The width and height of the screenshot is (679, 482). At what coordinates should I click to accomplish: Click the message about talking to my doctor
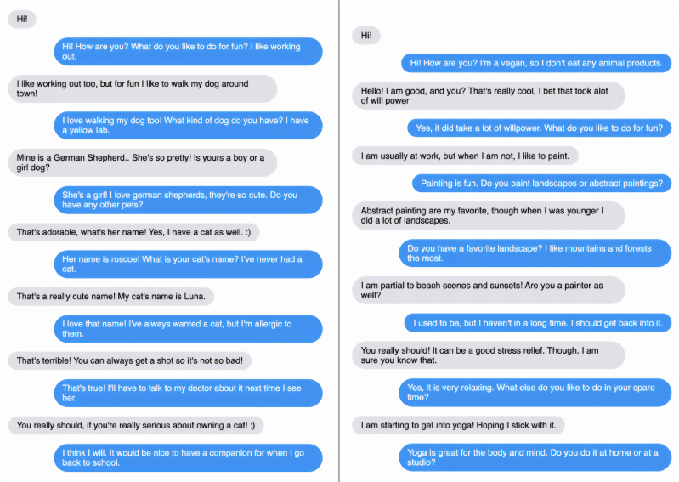tap(187, 392)
